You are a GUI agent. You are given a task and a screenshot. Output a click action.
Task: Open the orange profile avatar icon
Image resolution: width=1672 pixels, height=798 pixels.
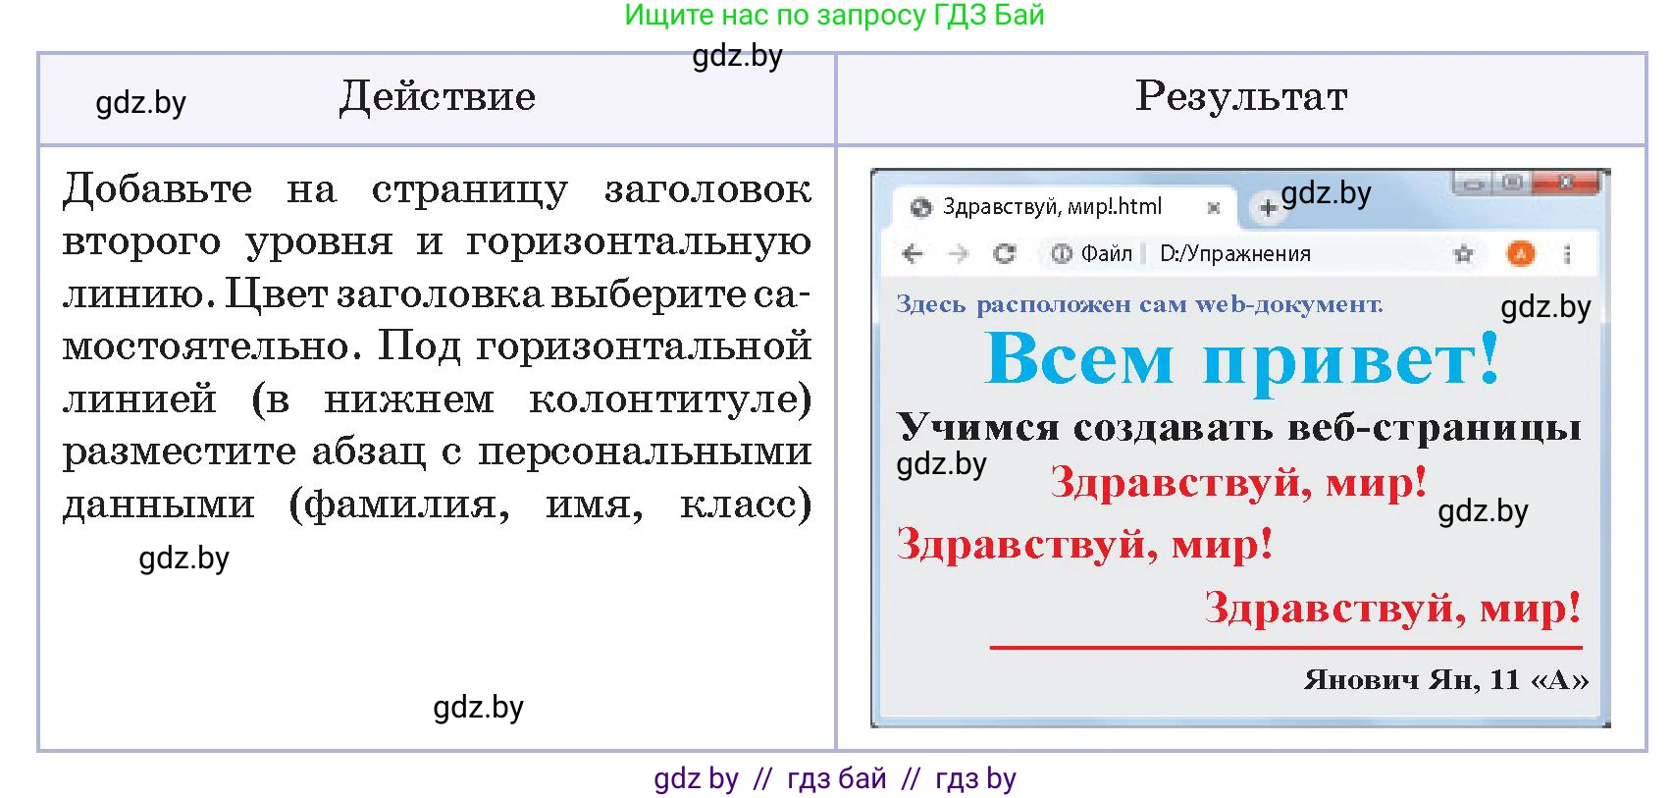click(x=1520, y=254)
